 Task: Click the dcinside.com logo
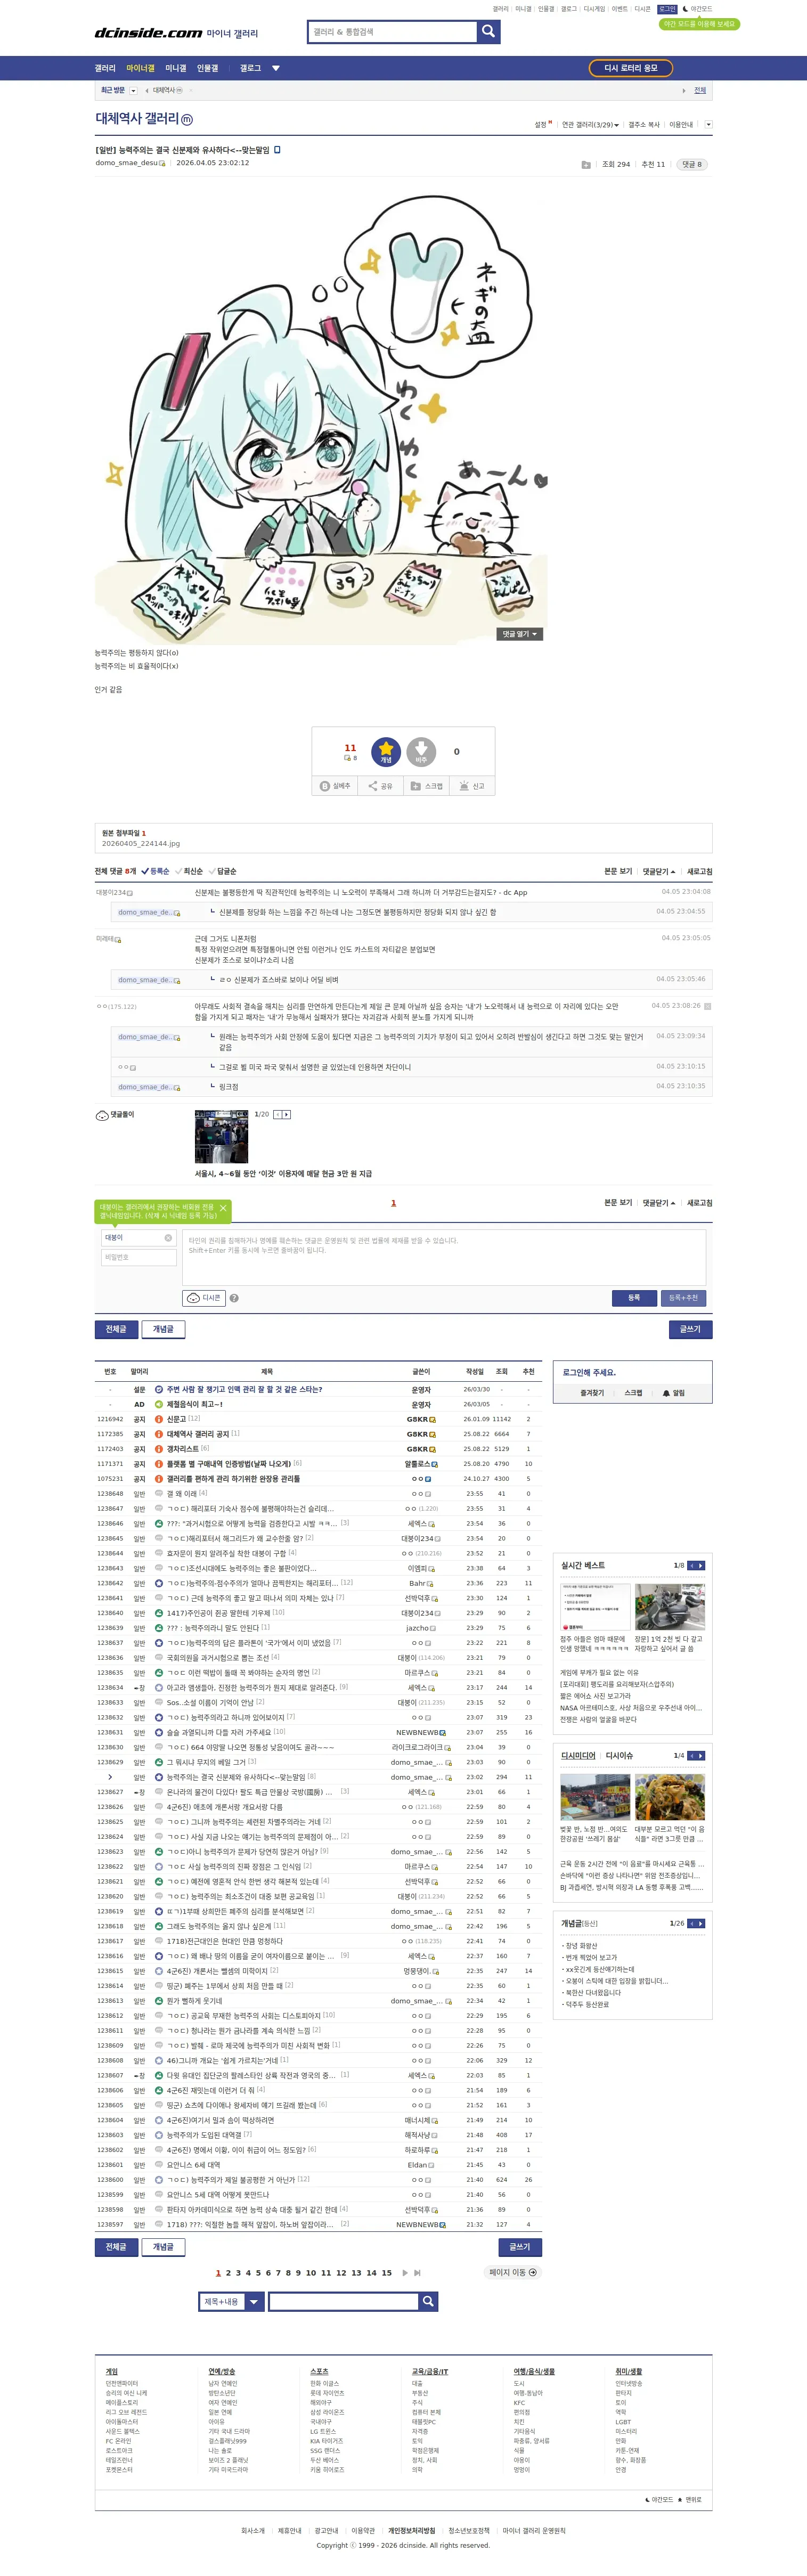pos(148,33)
